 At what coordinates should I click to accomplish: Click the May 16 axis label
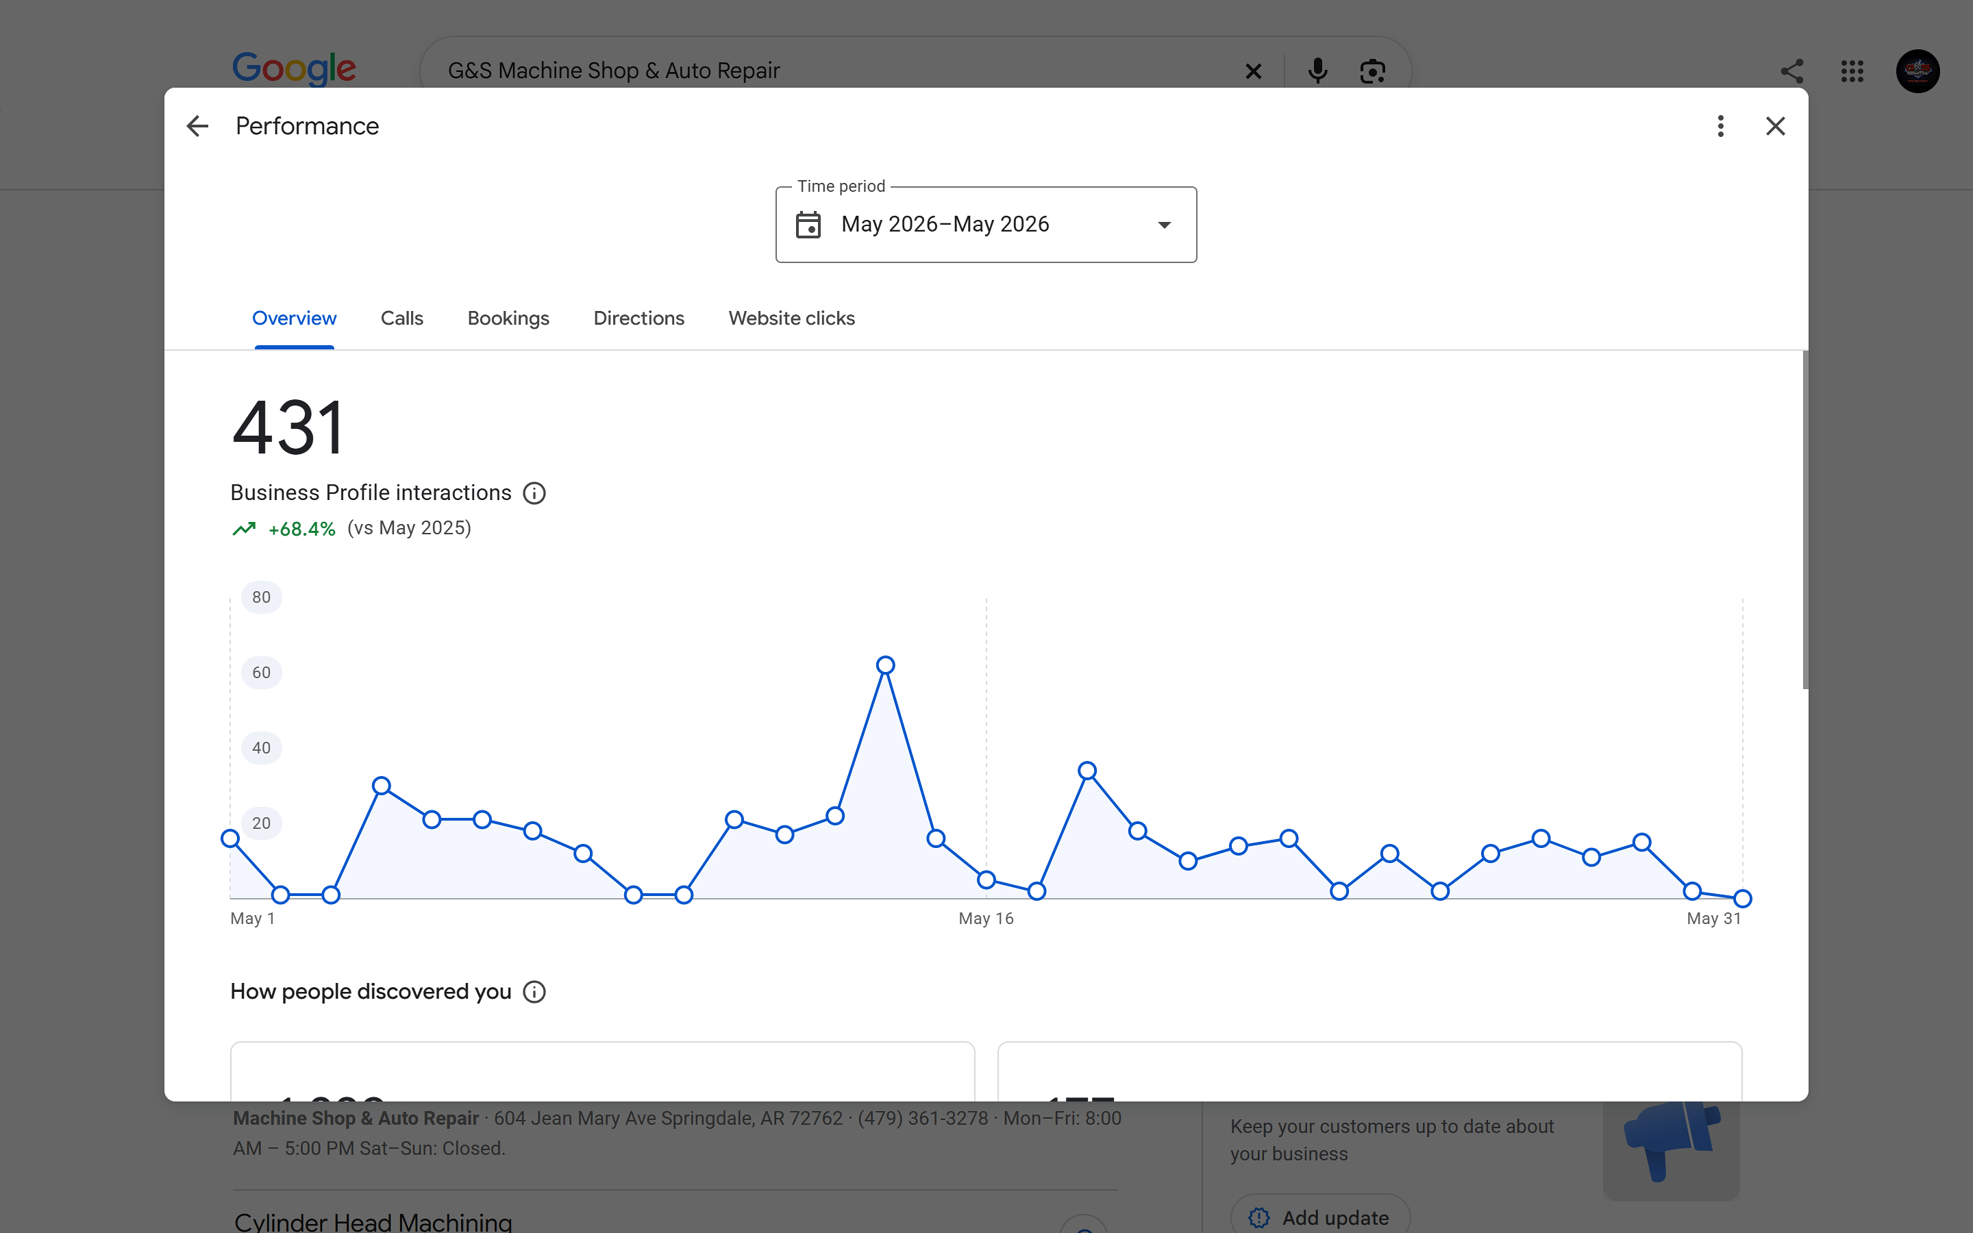986,919
